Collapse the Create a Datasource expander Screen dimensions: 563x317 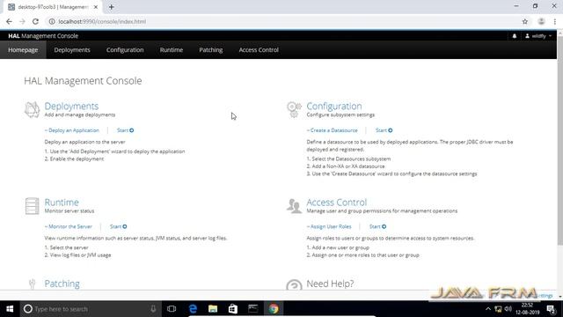point(333,130)
